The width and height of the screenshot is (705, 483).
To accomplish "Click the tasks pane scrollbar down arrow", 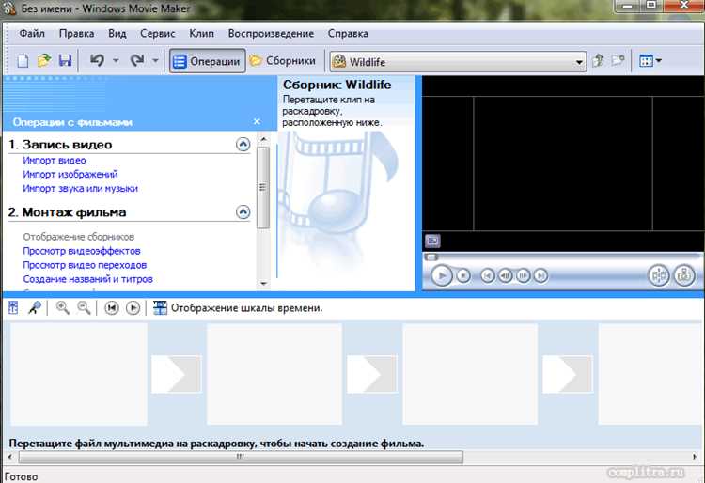I will [263, 284].
